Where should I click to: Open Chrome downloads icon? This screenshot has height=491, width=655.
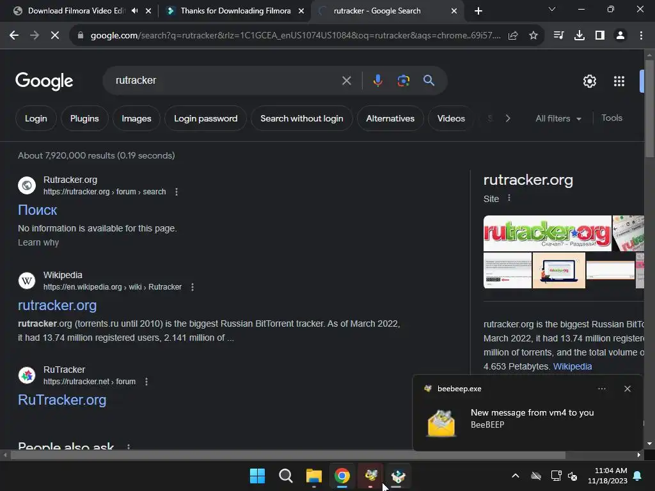coord(579,36)
